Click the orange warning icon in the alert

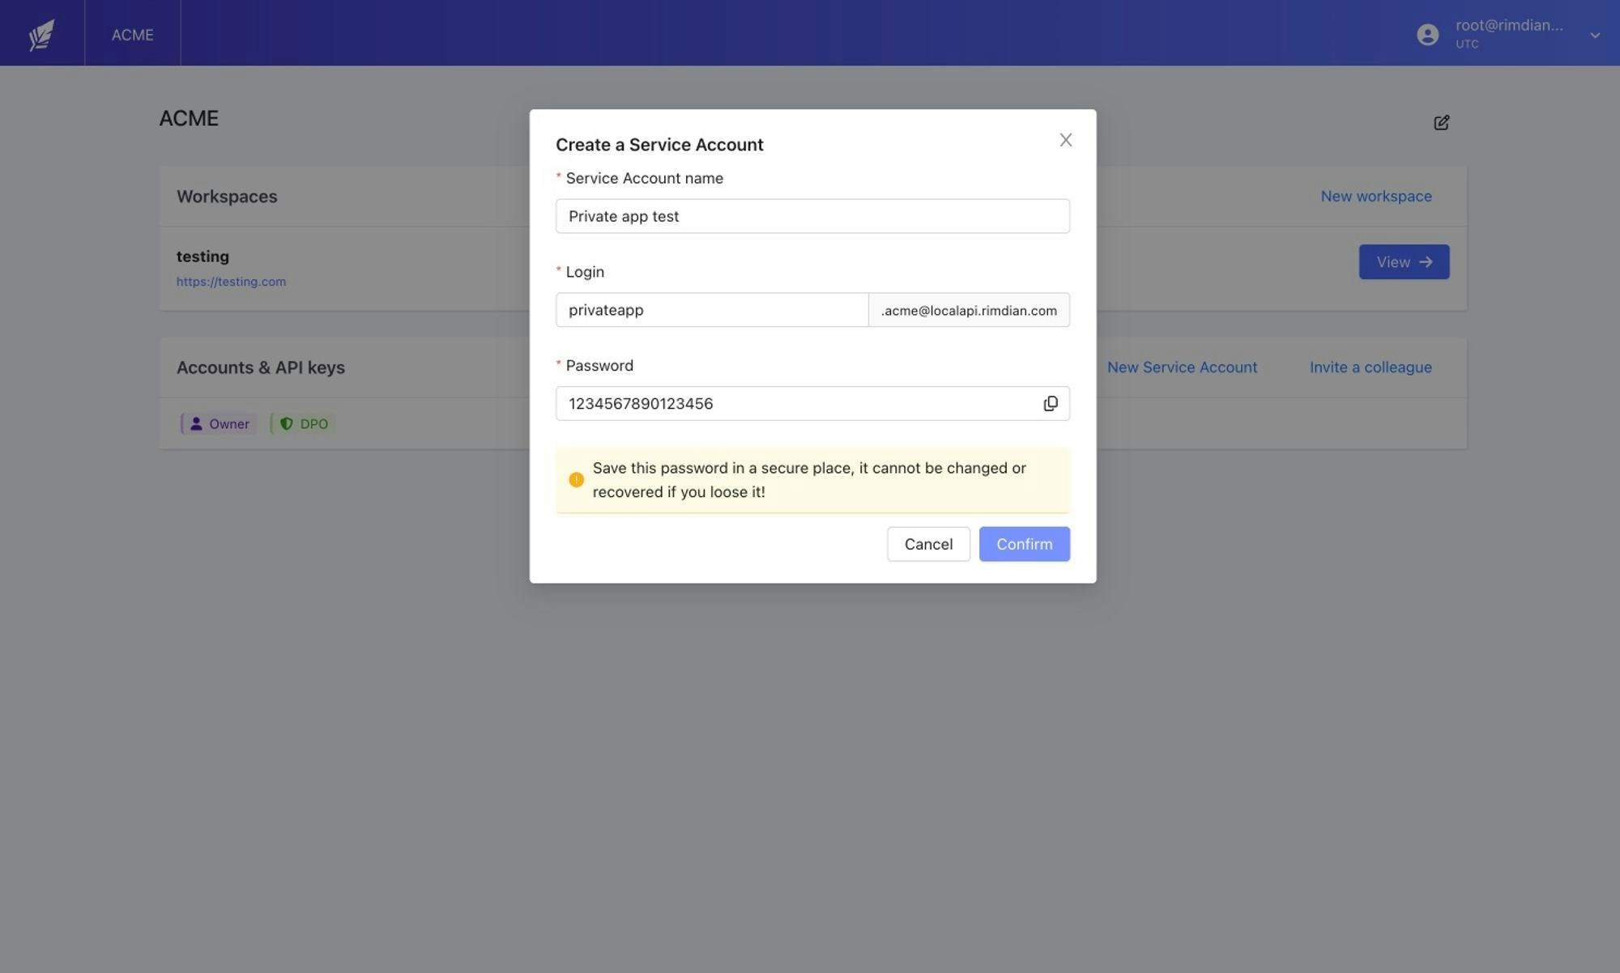(576, 479)
